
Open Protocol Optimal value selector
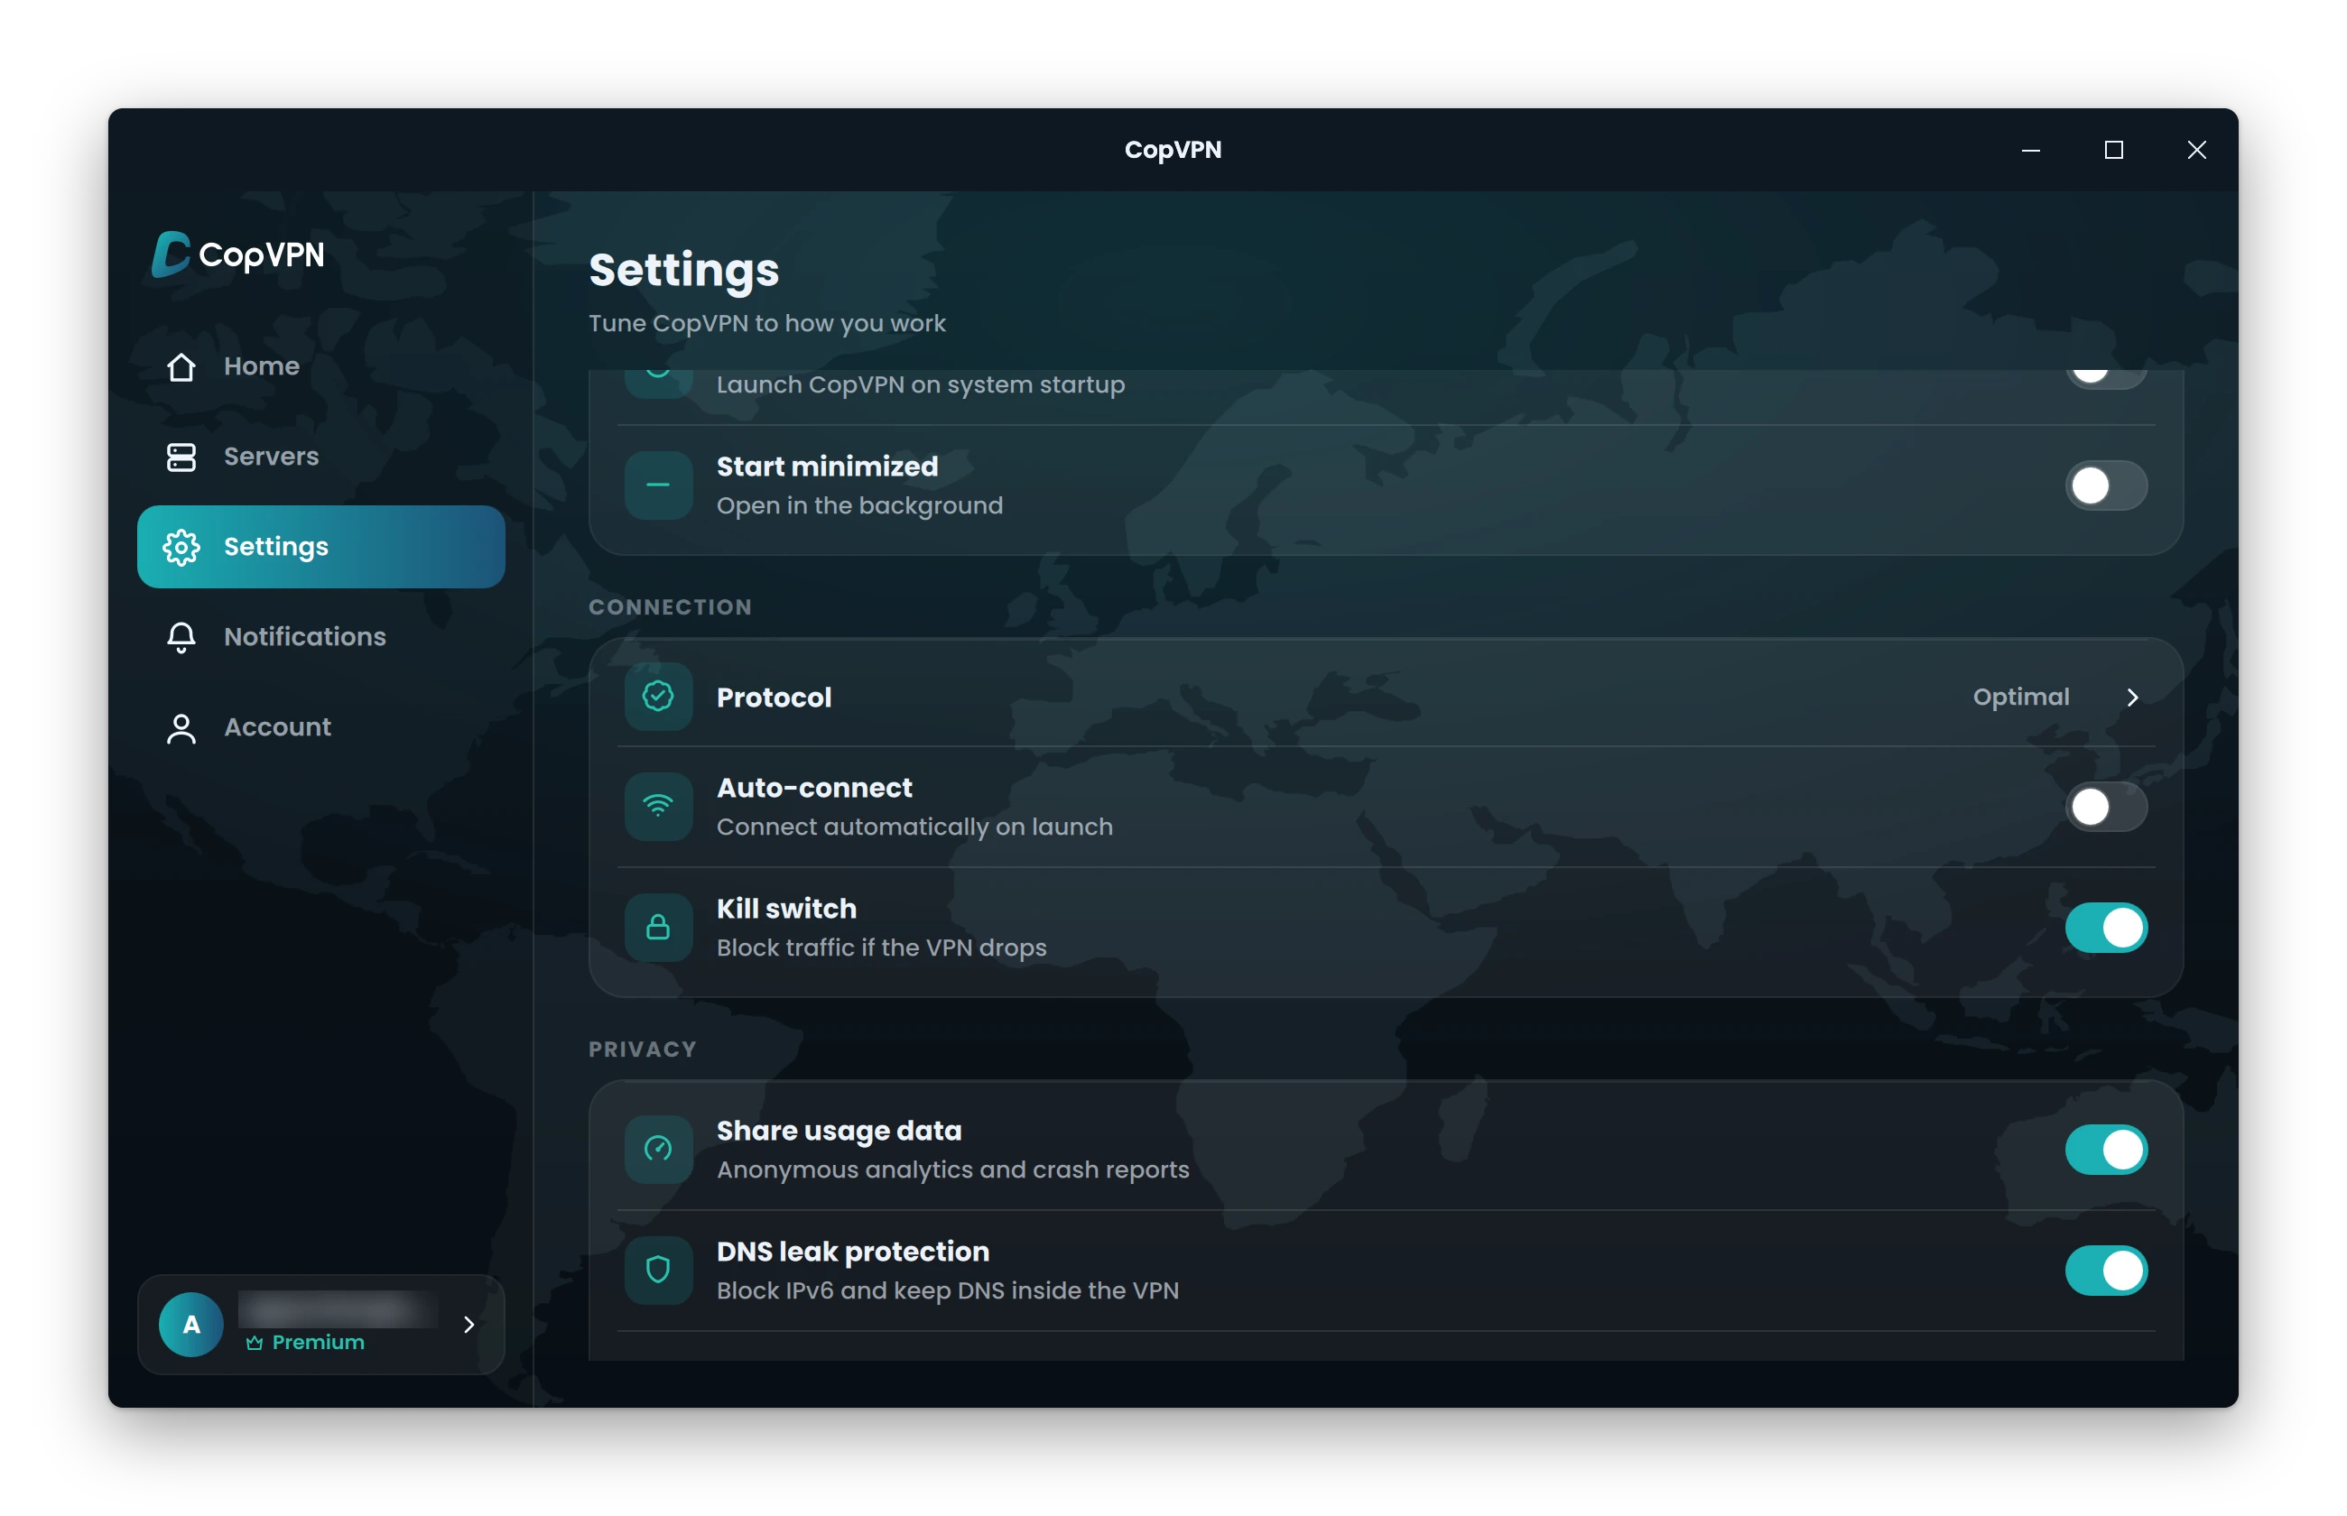(x=2021, y=697)
